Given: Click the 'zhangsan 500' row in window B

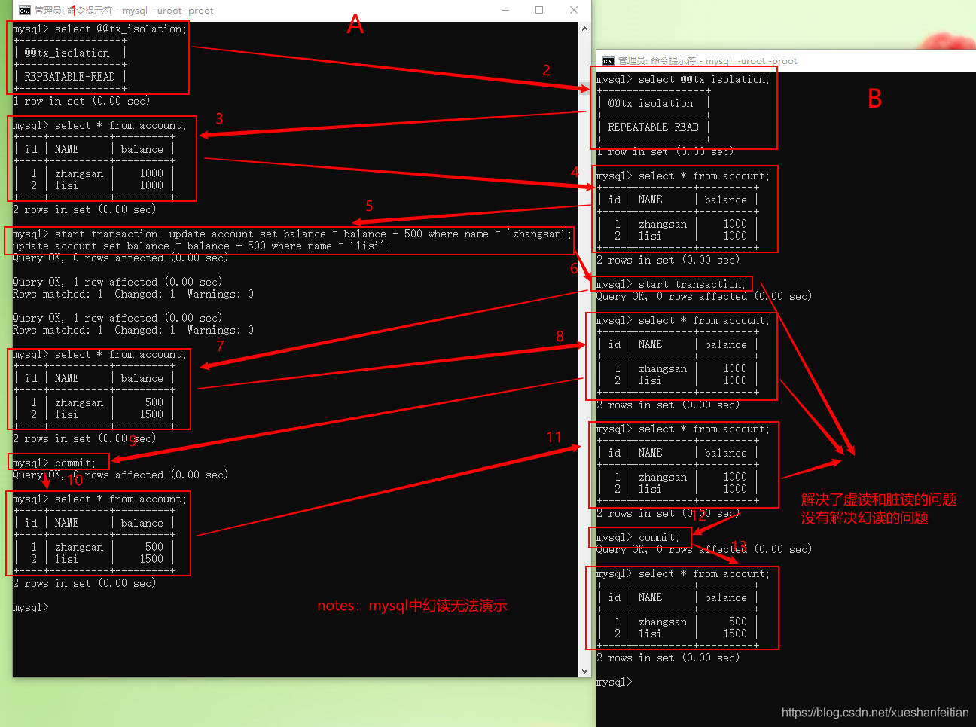Looking at the screenshot, I should [x=679, y=622].
